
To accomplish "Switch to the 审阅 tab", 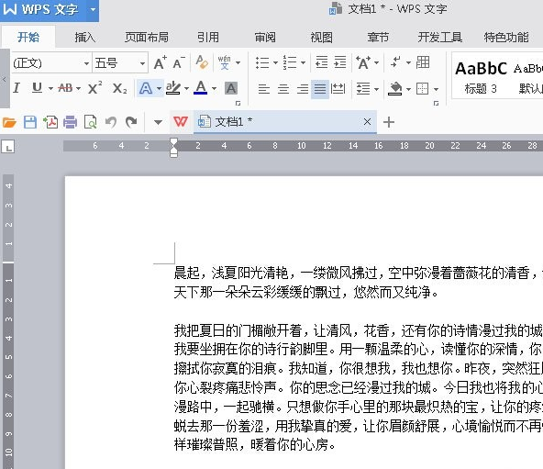I will coord(265,37).
